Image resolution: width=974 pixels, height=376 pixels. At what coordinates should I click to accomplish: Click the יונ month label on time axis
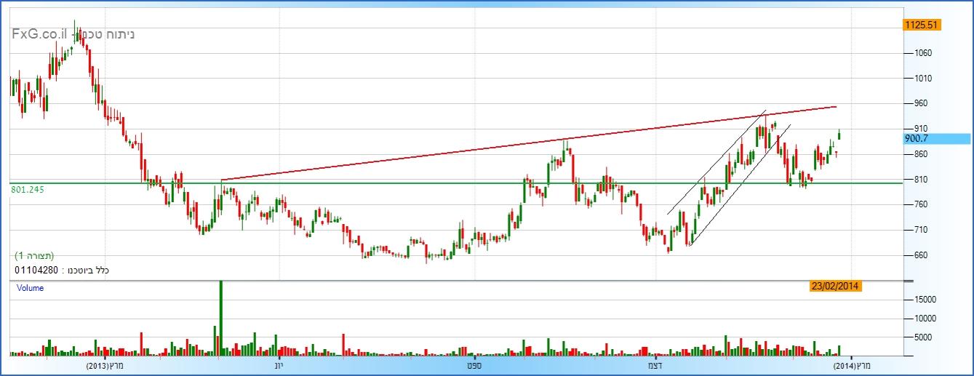[279, 365]
